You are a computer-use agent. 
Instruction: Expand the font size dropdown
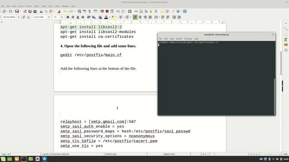point(62,17)
